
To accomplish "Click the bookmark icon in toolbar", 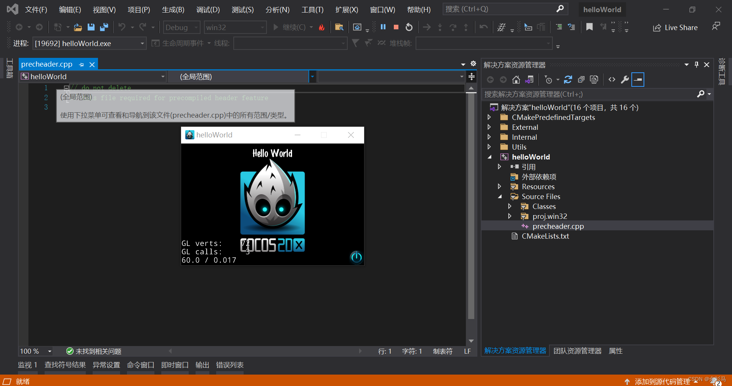I will [x=589, y=27].
